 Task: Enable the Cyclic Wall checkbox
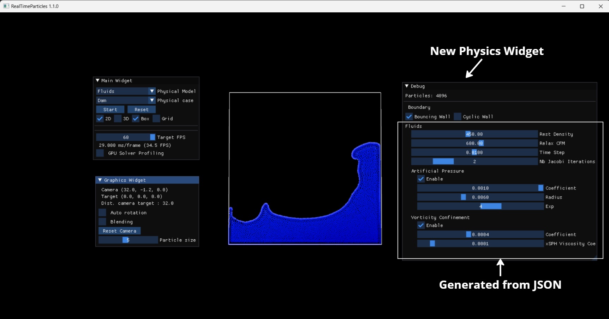coord(458,116)
